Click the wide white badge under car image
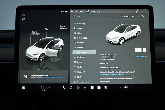 pos(138,50)
